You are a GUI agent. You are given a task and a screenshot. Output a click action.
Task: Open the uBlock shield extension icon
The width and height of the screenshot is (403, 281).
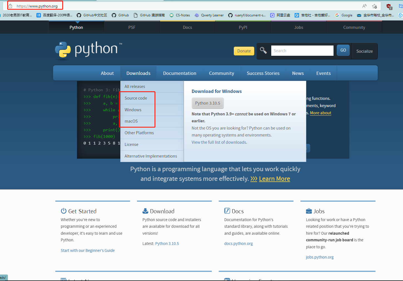pyautogui.click(x=389, y=6)
